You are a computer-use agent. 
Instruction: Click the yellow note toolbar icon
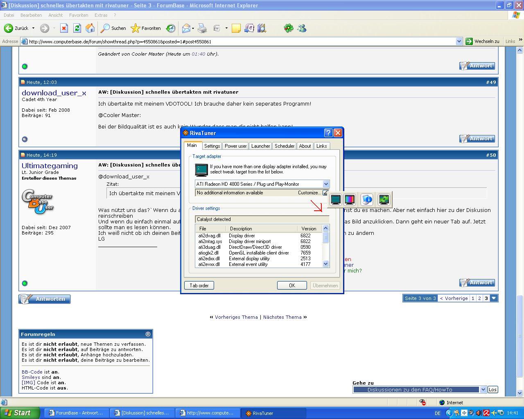(x=236, y=28)
